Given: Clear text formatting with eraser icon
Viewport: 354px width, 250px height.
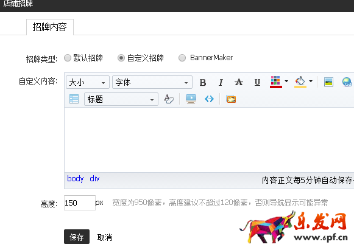Looking at the screenshot, I should (169, 99).
